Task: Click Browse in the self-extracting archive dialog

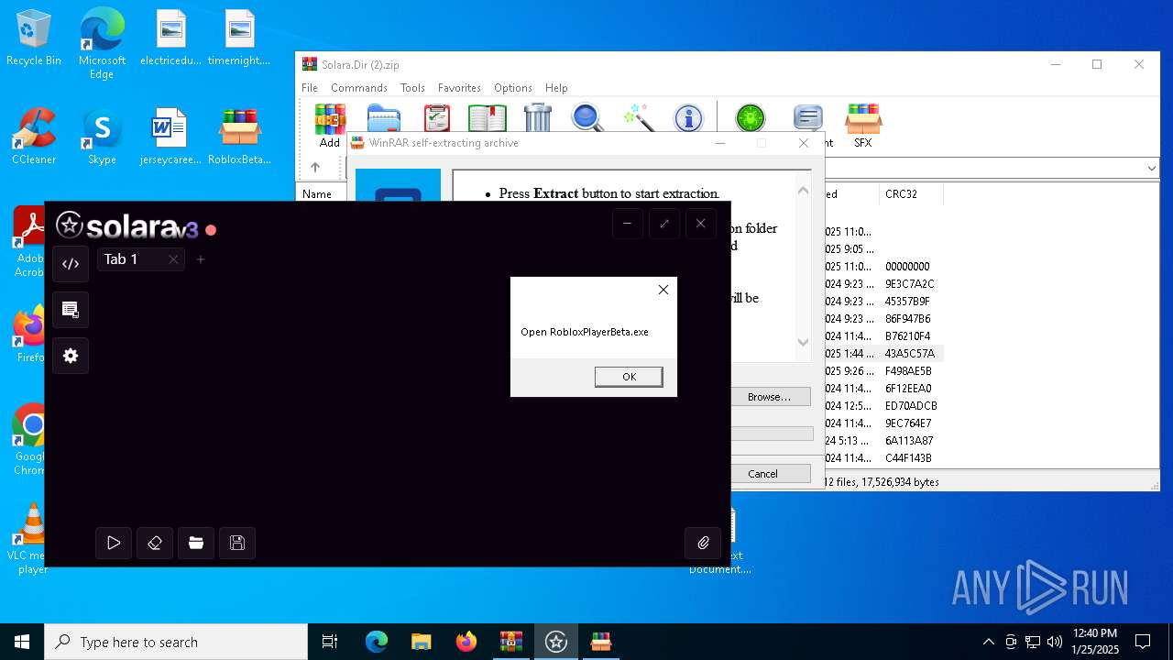Action: (771, 397)
